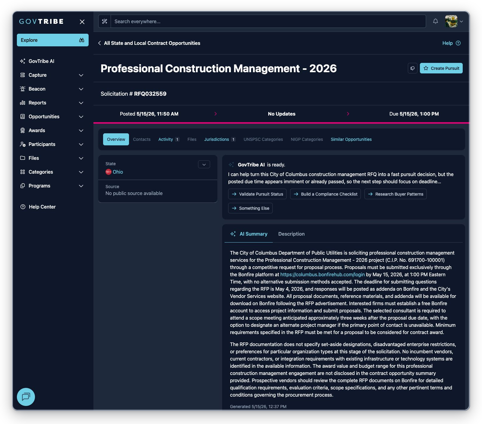Click the Opportunities document icon

(23, 116)
